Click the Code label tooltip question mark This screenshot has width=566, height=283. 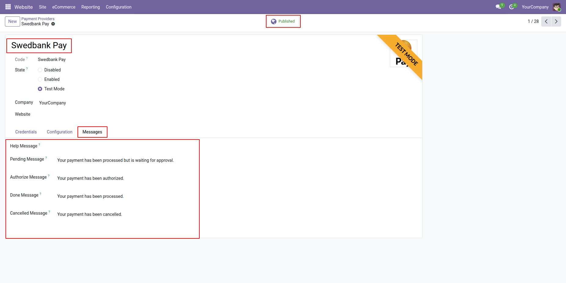(27, 58)
